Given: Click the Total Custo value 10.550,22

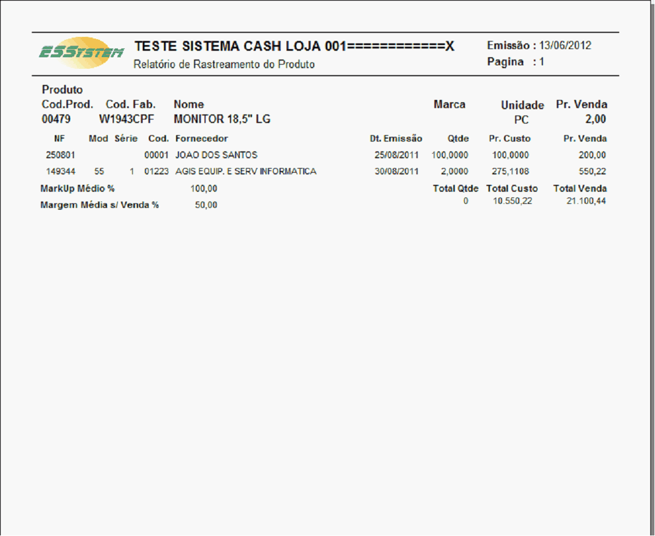Looking at the screenshot, I should (512, 201).
